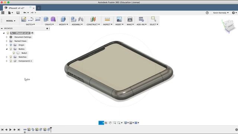Expand the Sketches folder
Screen dimensions: 238x134
tap(7, 57)
